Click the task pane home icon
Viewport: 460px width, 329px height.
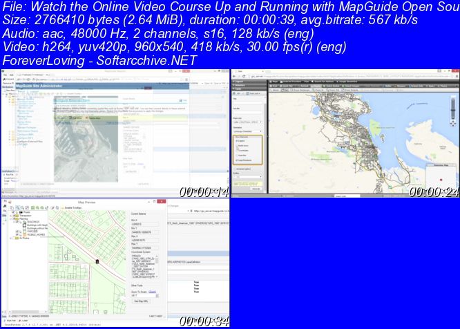pos(234,93)
